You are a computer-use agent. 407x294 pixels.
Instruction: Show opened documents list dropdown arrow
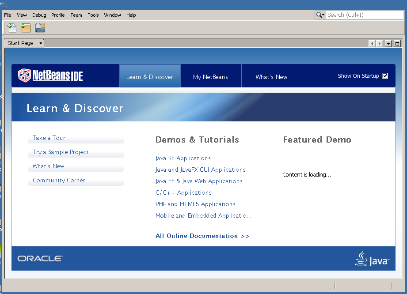click(x=388, y=44)
